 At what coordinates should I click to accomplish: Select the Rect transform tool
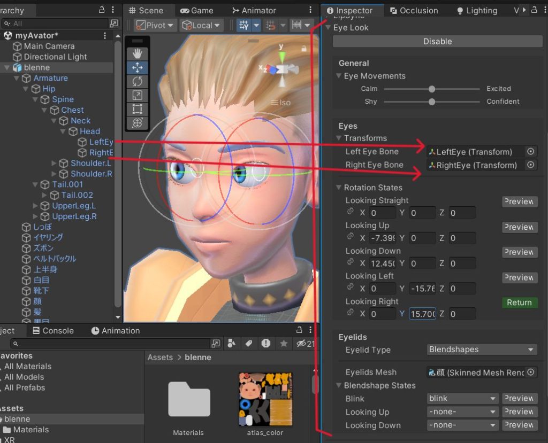[x=137, y=109]
